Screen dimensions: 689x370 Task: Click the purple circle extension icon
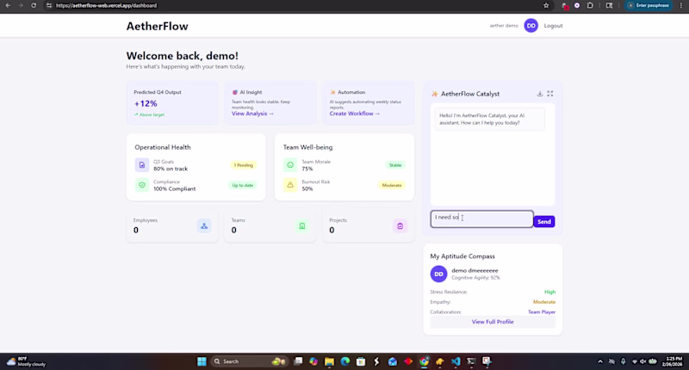coord(577,5)
